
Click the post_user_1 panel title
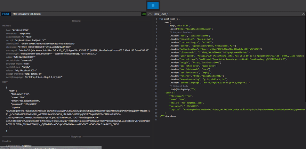pos(161,14)
